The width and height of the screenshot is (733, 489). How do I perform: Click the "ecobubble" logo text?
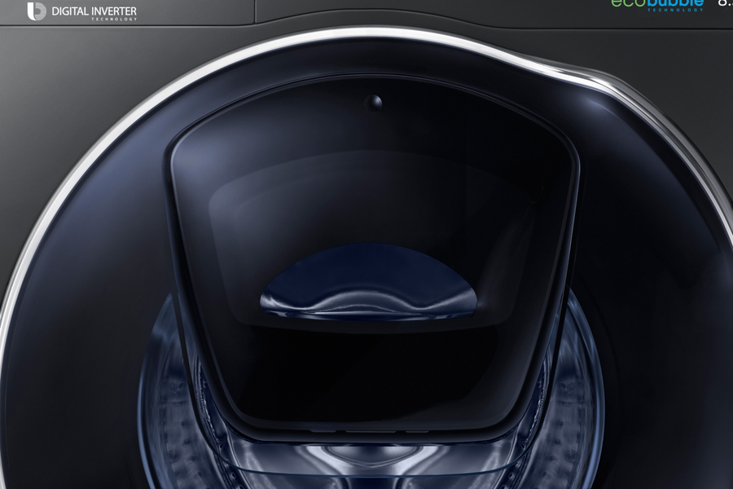point(657,3)
